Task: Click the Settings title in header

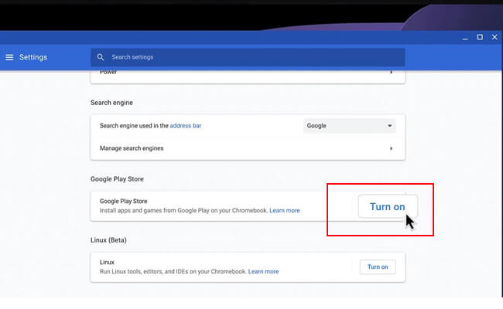Action: (x=33, y=57)
